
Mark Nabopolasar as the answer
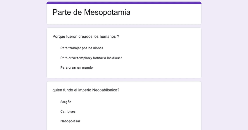point(70,121)
